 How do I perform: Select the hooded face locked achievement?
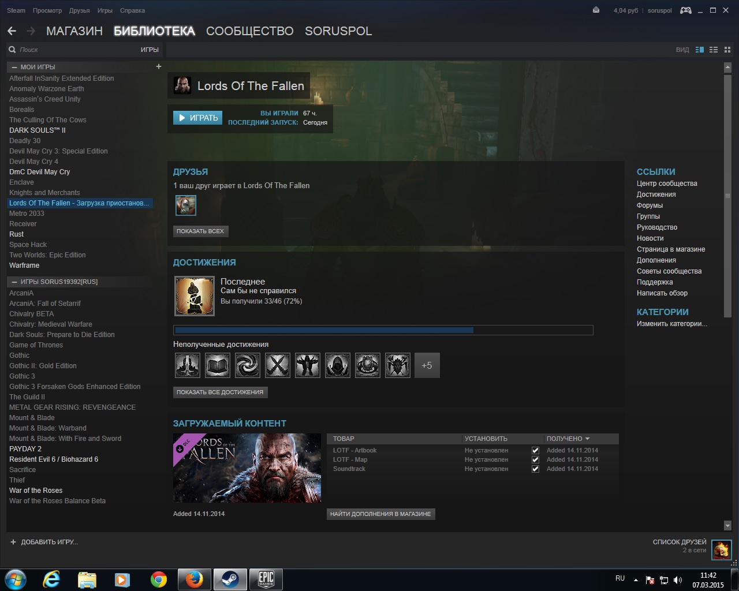338,365
